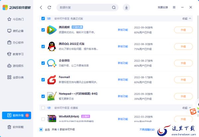Click the 办公软件 briefcase icon
This screenshot has width=199, height=137.
tap(9, 42)
